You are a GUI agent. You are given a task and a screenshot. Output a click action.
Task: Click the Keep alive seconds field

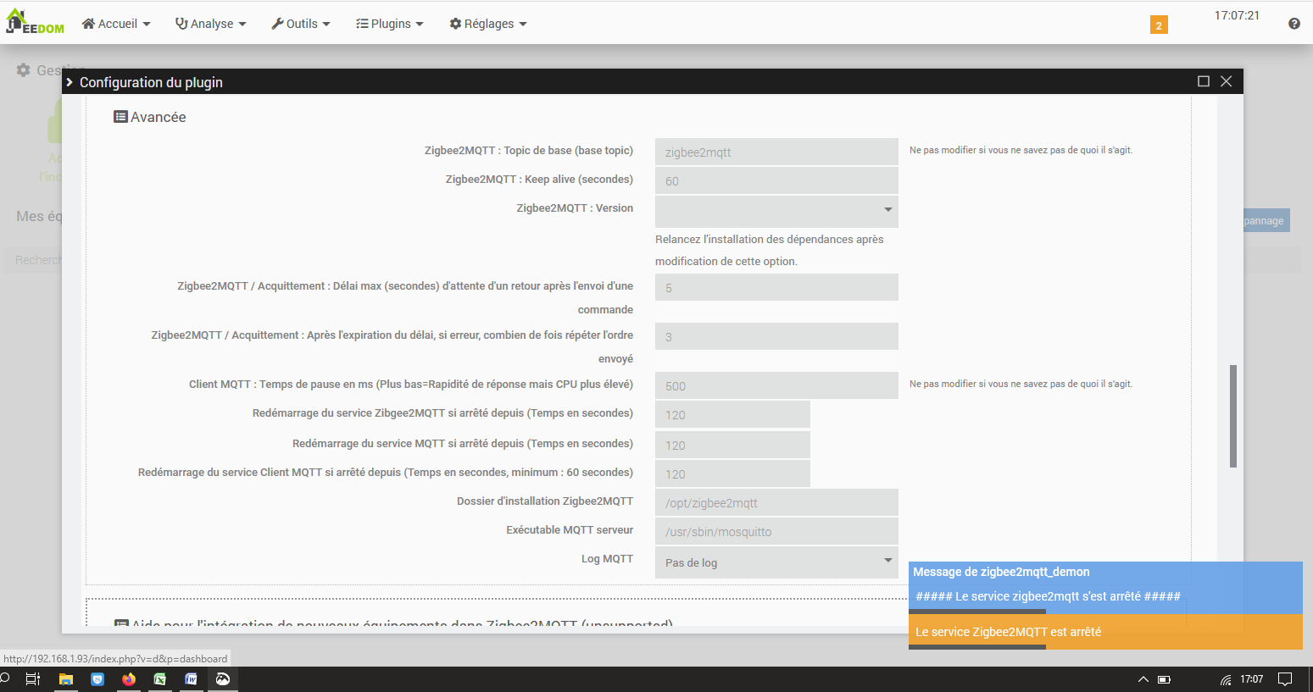click(x=776, y=180)
